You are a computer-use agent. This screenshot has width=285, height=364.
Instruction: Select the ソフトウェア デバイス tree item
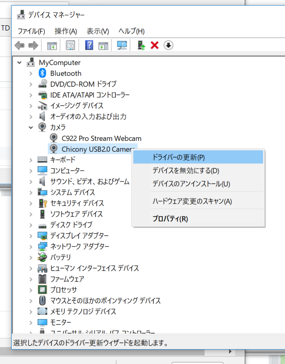pos(76,214)
